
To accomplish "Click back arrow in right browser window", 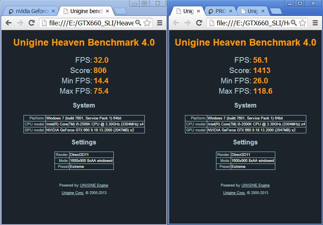I will click(176, 23).
